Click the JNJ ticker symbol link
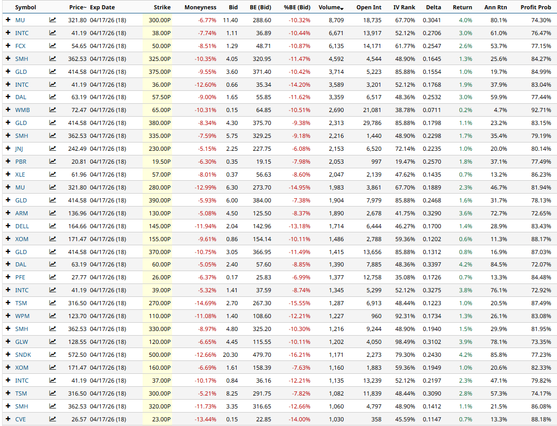The width and height of the screenshot is (557, 426). [19, 149]
